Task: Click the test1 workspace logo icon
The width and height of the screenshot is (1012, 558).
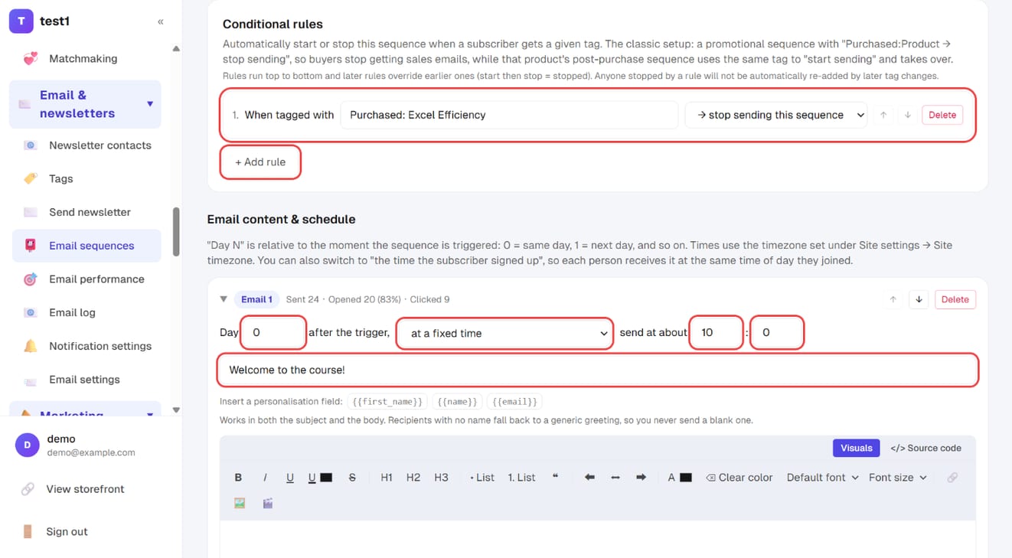Action: coord(21,21)
